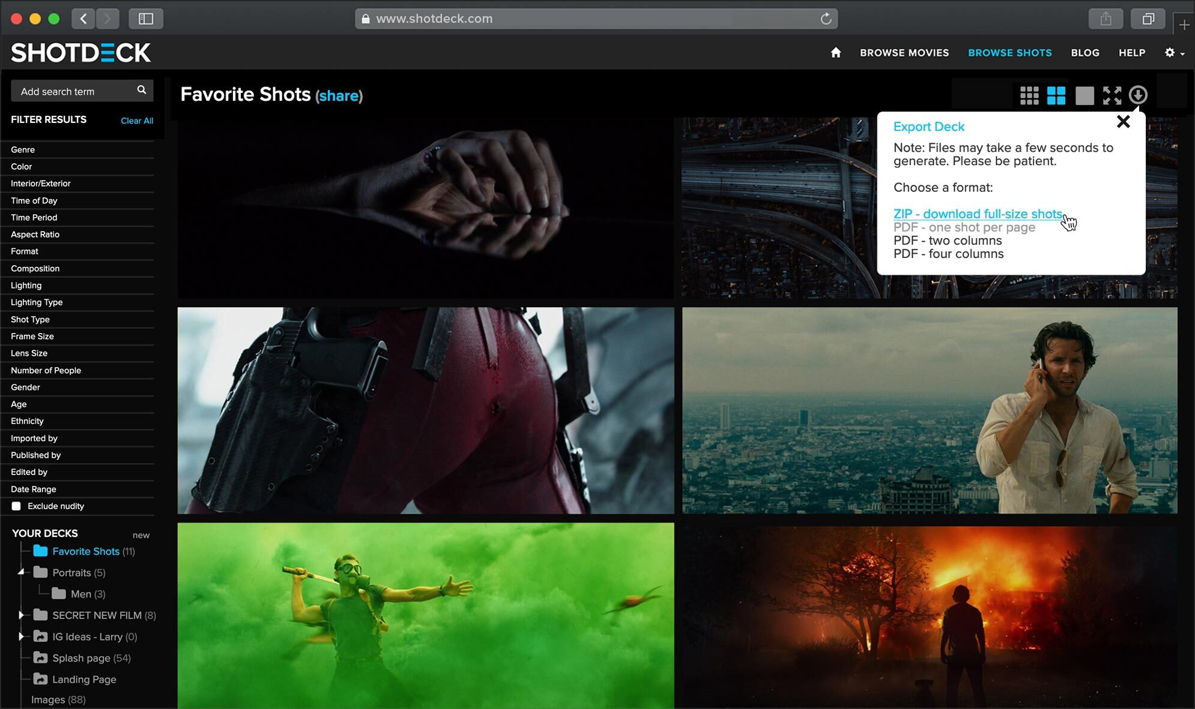Close the Export Deck popup
Screen dimensions: 1195x709
pos(1124,122)
